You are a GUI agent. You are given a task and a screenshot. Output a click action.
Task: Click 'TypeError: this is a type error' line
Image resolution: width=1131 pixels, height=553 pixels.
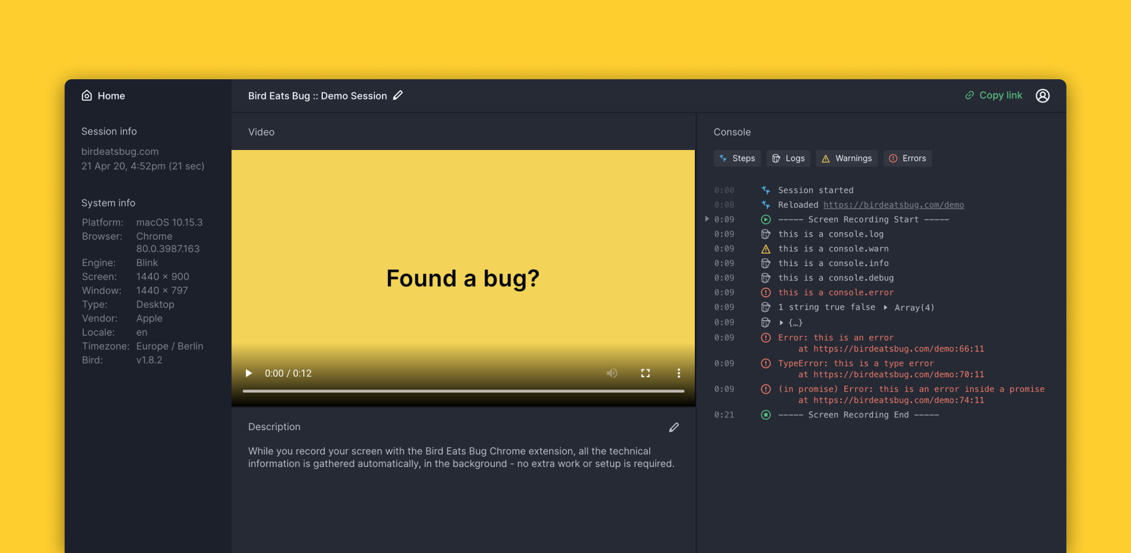pyautogui.click(x=856, y=363)
